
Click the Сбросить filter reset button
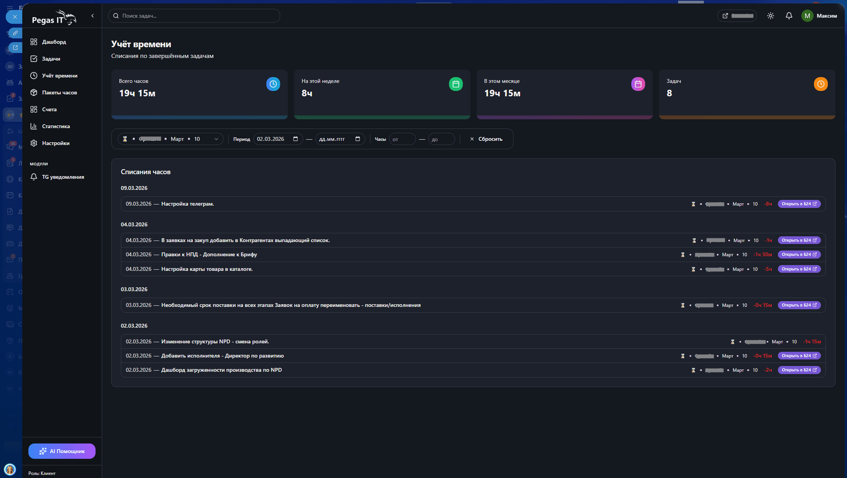(x=486, y=139)
